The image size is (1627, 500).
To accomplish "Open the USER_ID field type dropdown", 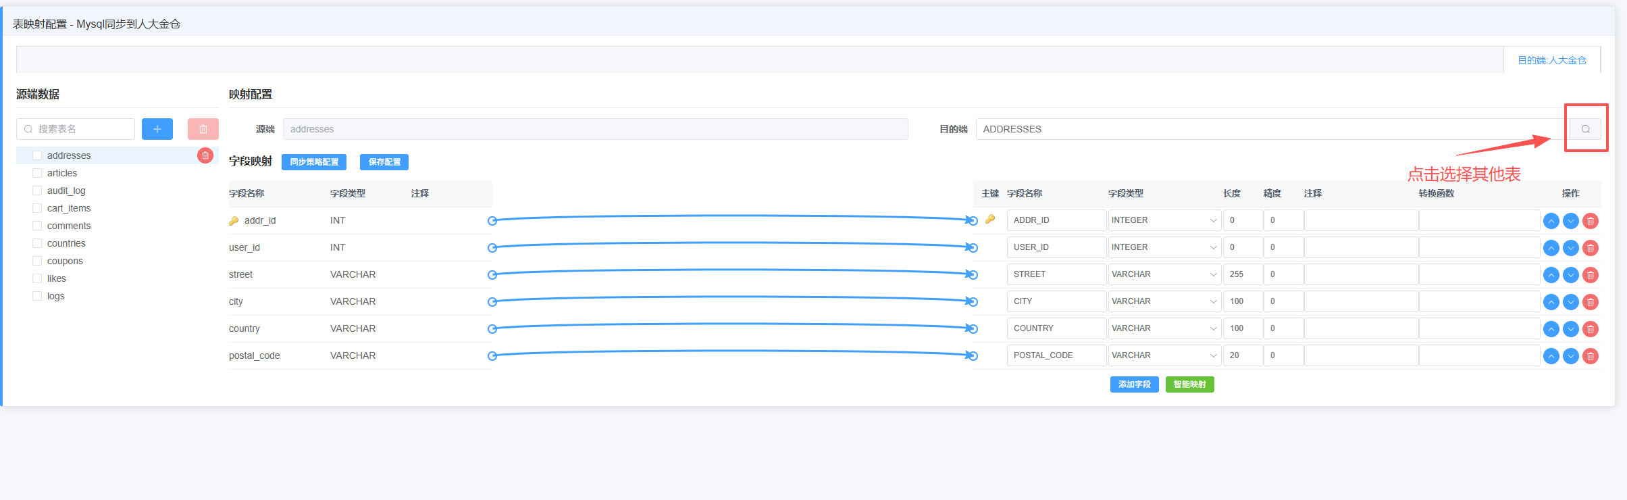I will (x=1165, y=247).
